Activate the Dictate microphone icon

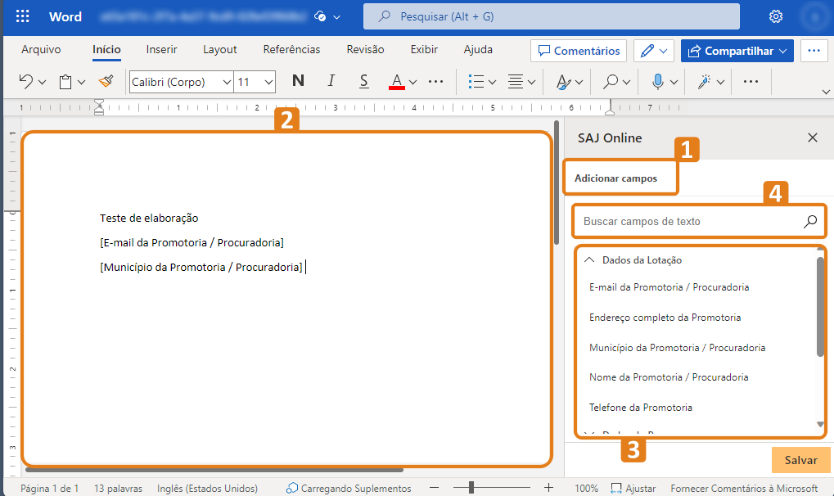coord(660,81)
